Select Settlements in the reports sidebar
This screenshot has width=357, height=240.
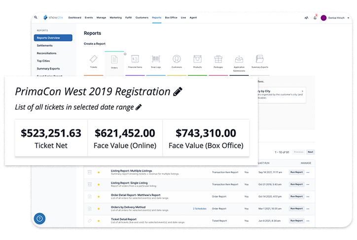(x=45, y=45)
